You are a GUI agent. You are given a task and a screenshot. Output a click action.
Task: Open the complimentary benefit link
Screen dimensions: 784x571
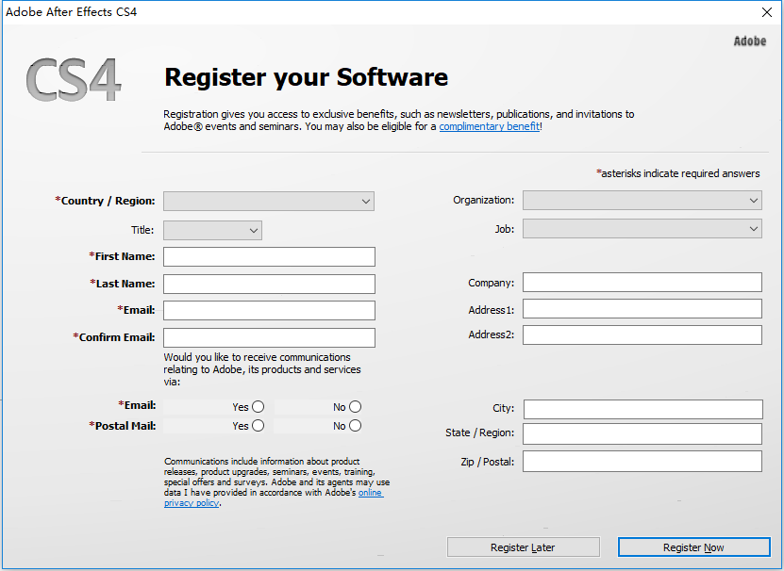click(x=489, y=126)
